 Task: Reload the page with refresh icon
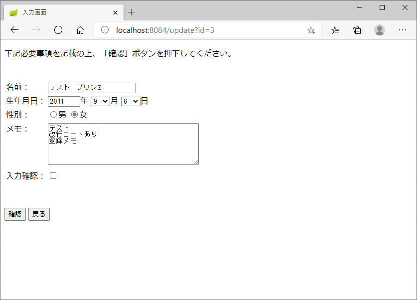(58, 30)
